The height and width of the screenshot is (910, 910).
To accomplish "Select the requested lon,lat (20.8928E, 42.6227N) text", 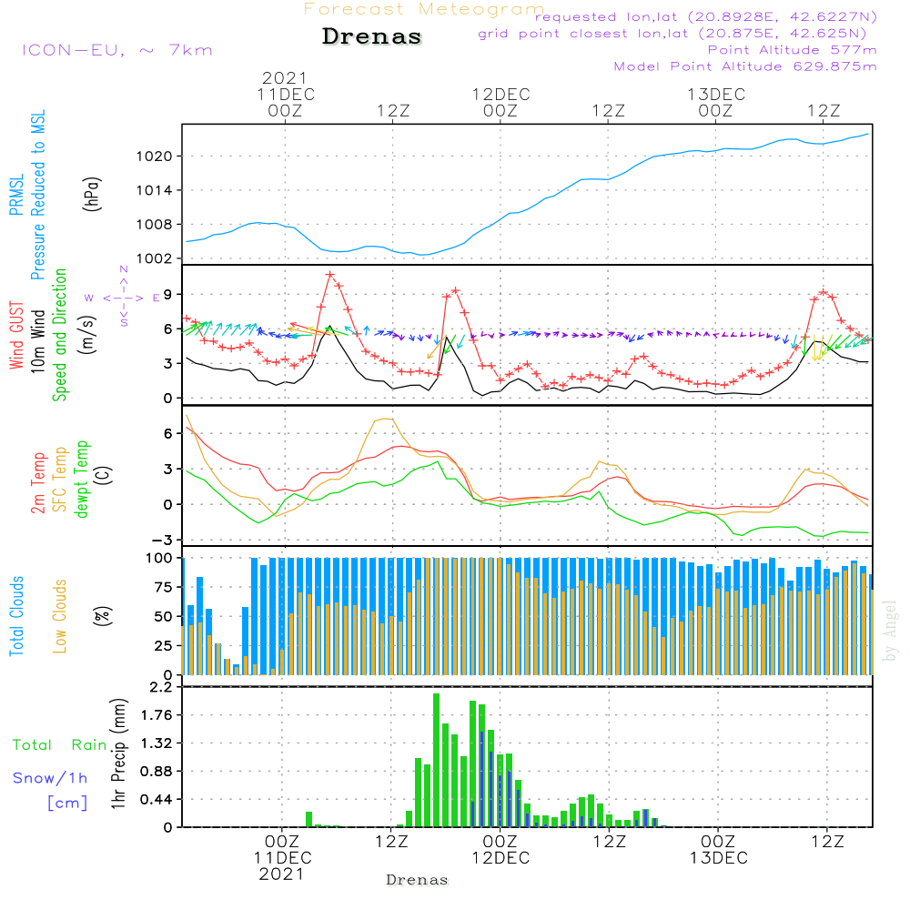I will pos(706,16).
